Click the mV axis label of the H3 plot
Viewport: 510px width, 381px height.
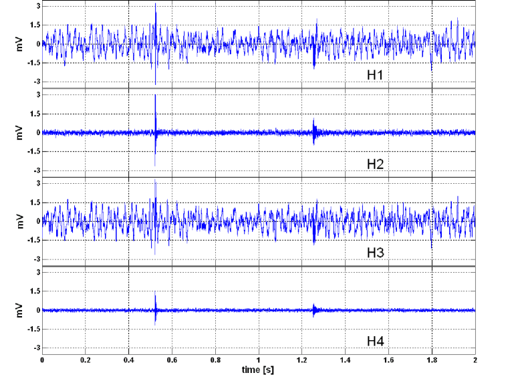point(19,221)
